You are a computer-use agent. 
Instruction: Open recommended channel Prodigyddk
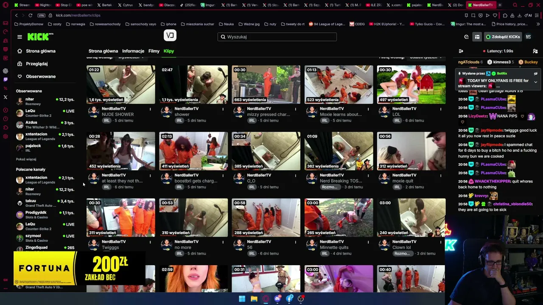pyautogui.click(x=45, y=215)
